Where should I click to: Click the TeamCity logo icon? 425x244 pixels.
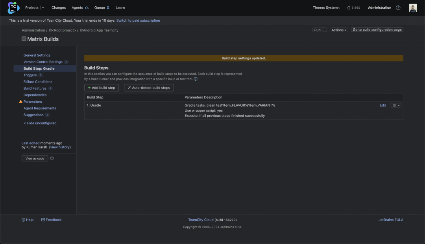(13, 7)
